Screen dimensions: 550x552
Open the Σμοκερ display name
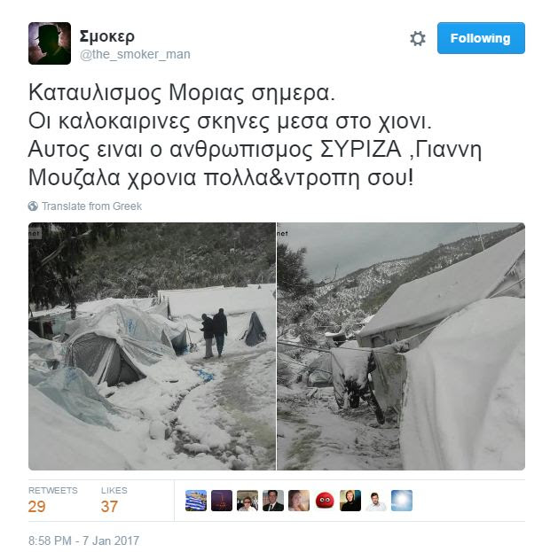(x=106, y=37)
